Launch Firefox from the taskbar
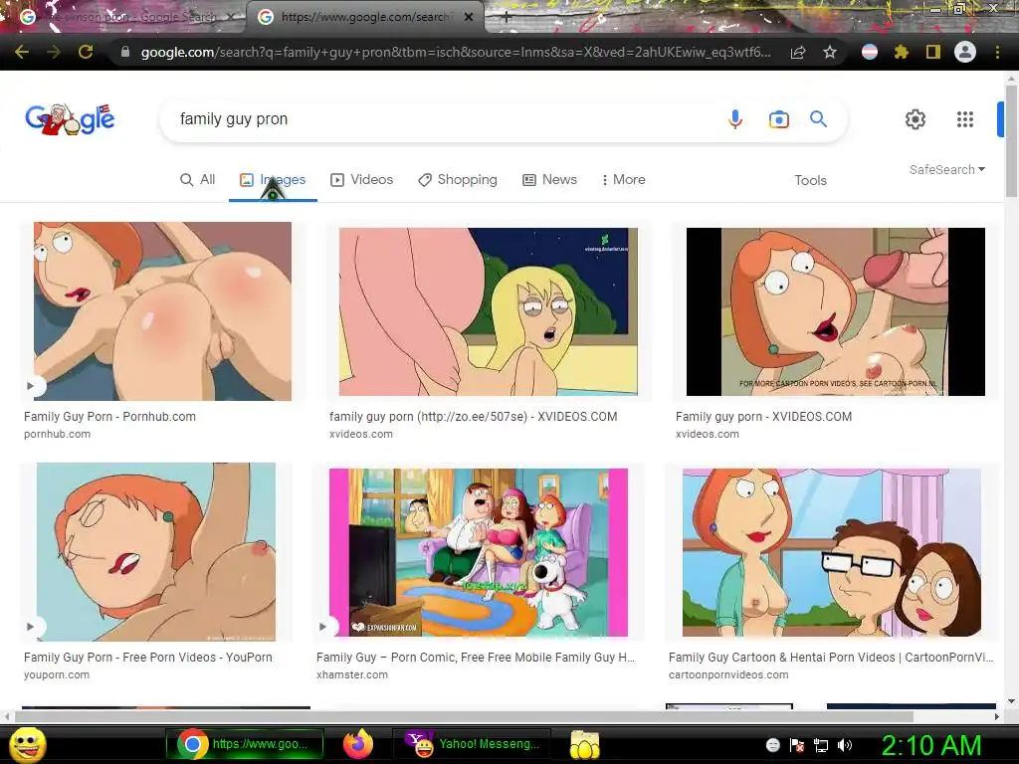 coord(358,744)
